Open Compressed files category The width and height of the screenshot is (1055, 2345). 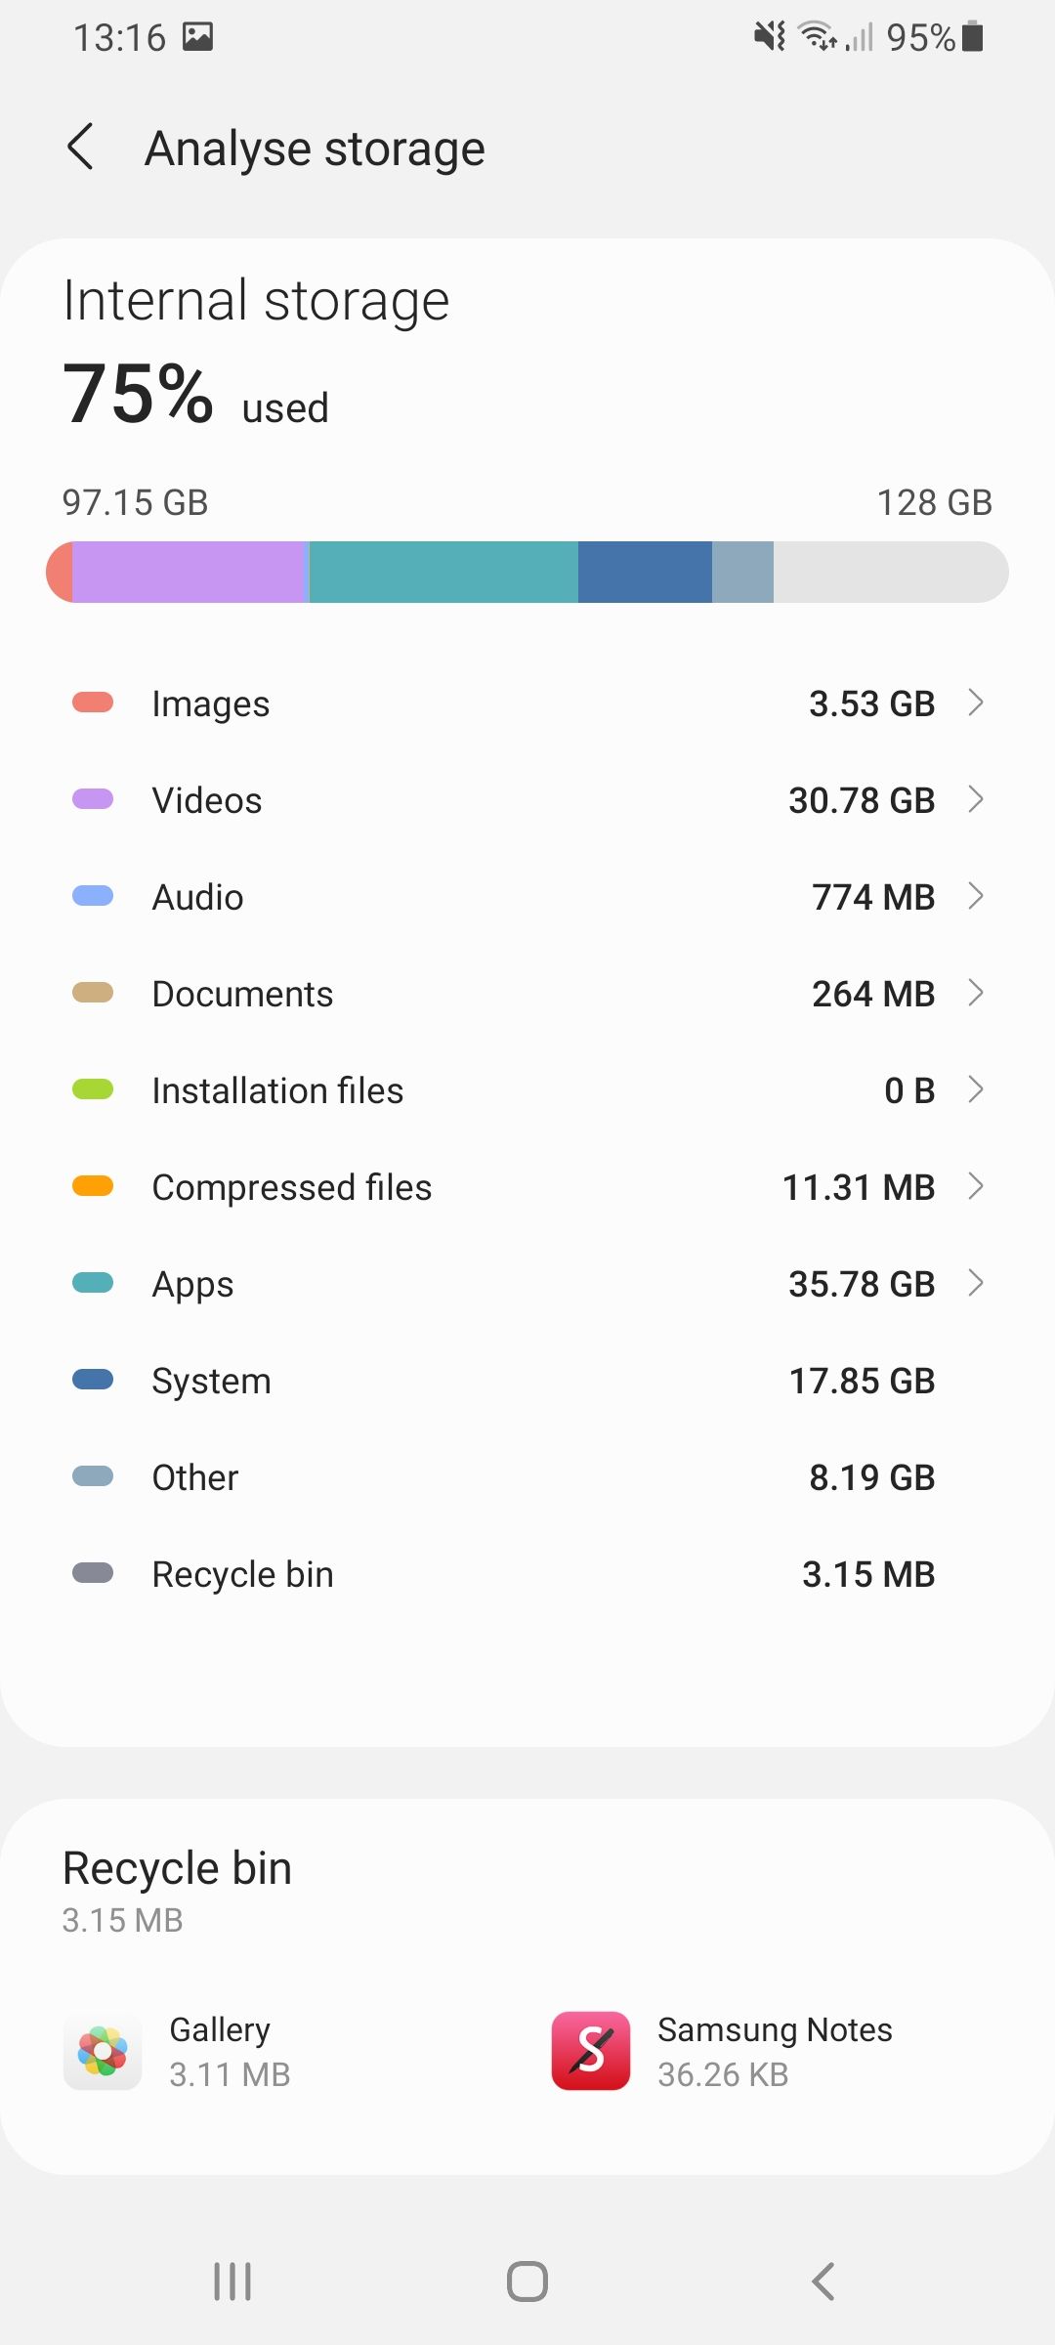[x=527, y=1187]
